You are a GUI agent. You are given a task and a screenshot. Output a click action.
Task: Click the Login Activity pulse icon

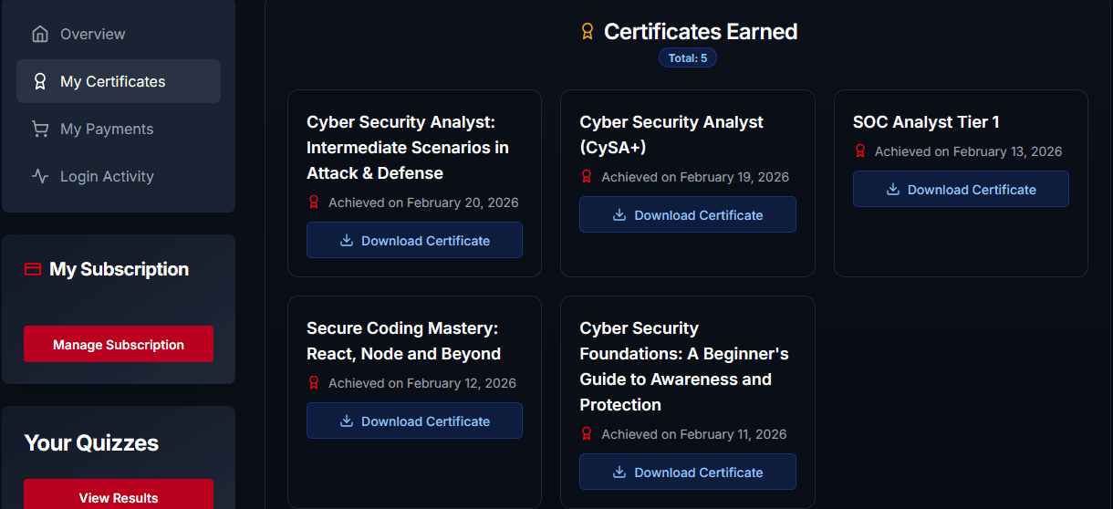pyautogui.click(x=40, y=176)
